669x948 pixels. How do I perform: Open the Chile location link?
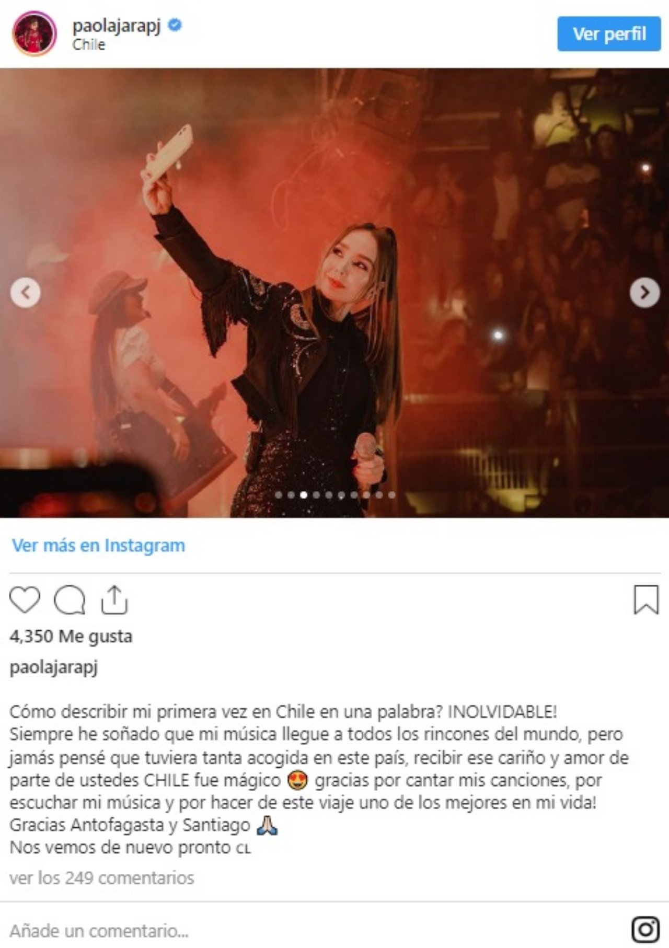point(89,45)
